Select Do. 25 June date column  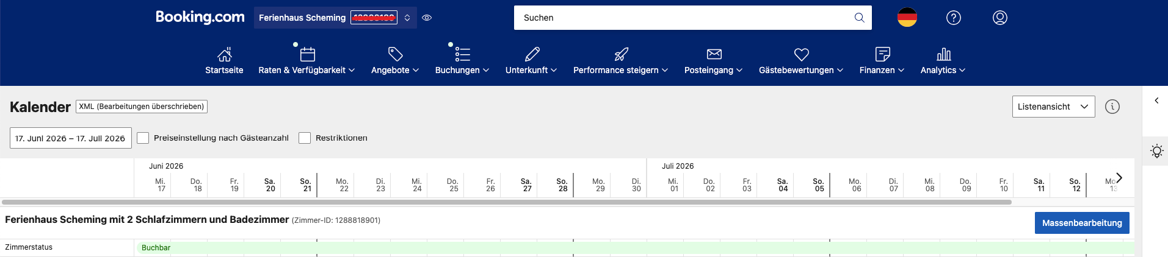(452, 185)
